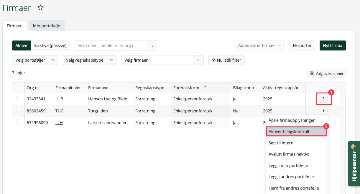
Task: Select Avslutt firma (inaktiv) entry
Action: pyautogui.click(x=297, y=154)
